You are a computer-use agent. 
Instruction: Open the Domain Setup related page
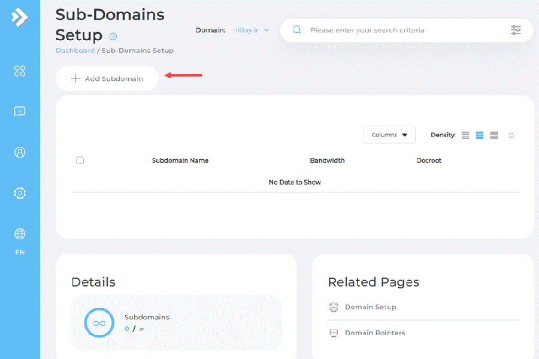tap(370, 307)
